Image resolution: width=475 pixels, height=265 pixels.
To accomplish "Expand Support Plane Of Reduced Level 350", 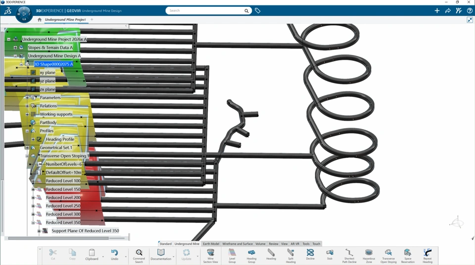I will tap(39, 231).
